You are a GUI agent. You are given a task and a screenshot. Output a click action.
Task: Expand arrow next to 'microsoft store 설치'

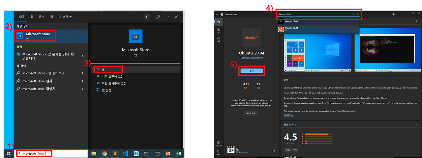point(82,81)
